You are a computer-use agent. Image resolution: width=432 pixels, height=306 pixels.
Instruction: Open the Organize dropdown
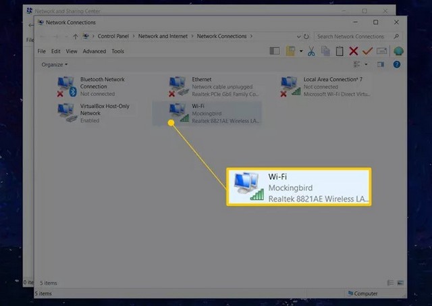pyautogui.click(x=54, y=65)
